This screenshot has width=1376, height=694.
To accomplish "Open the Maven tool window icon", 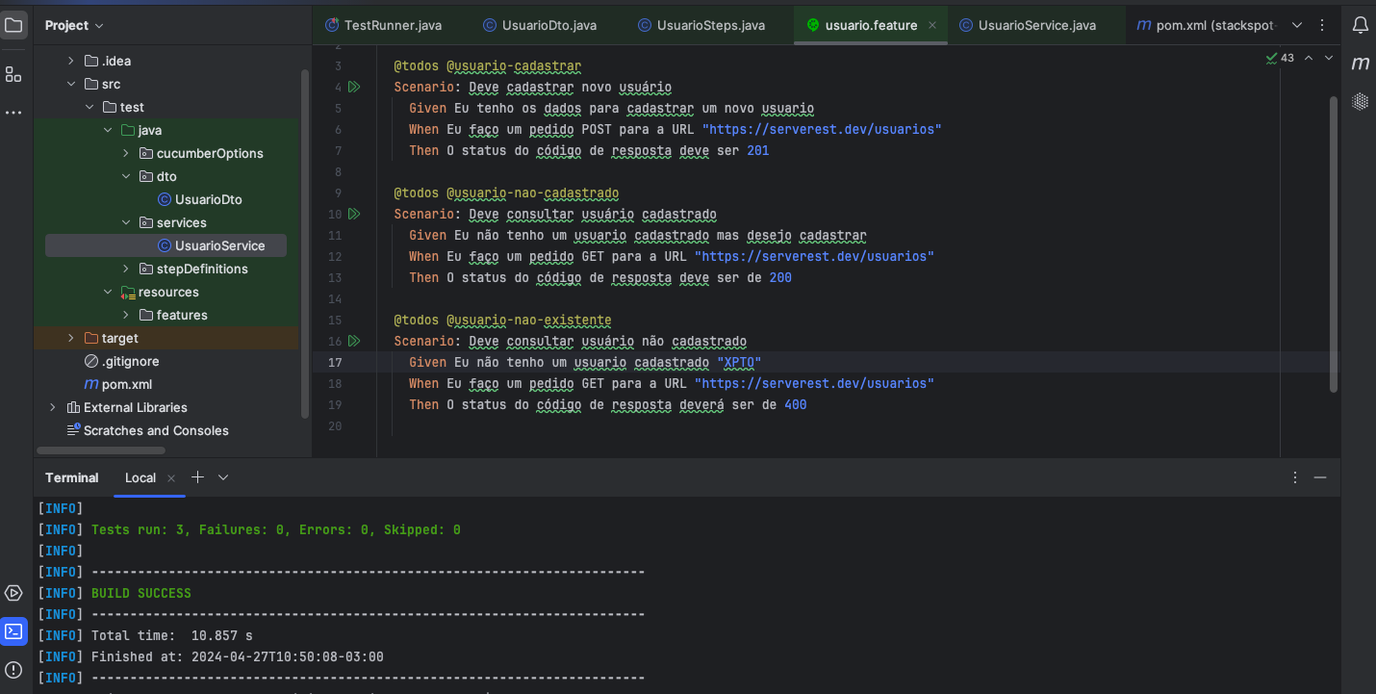I will tap(1360, 64).
